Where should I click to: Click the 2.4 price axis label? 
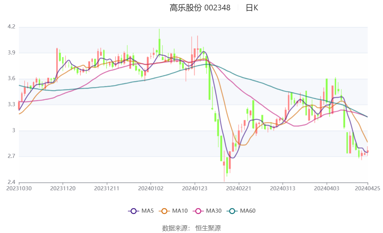click(11, 182)
